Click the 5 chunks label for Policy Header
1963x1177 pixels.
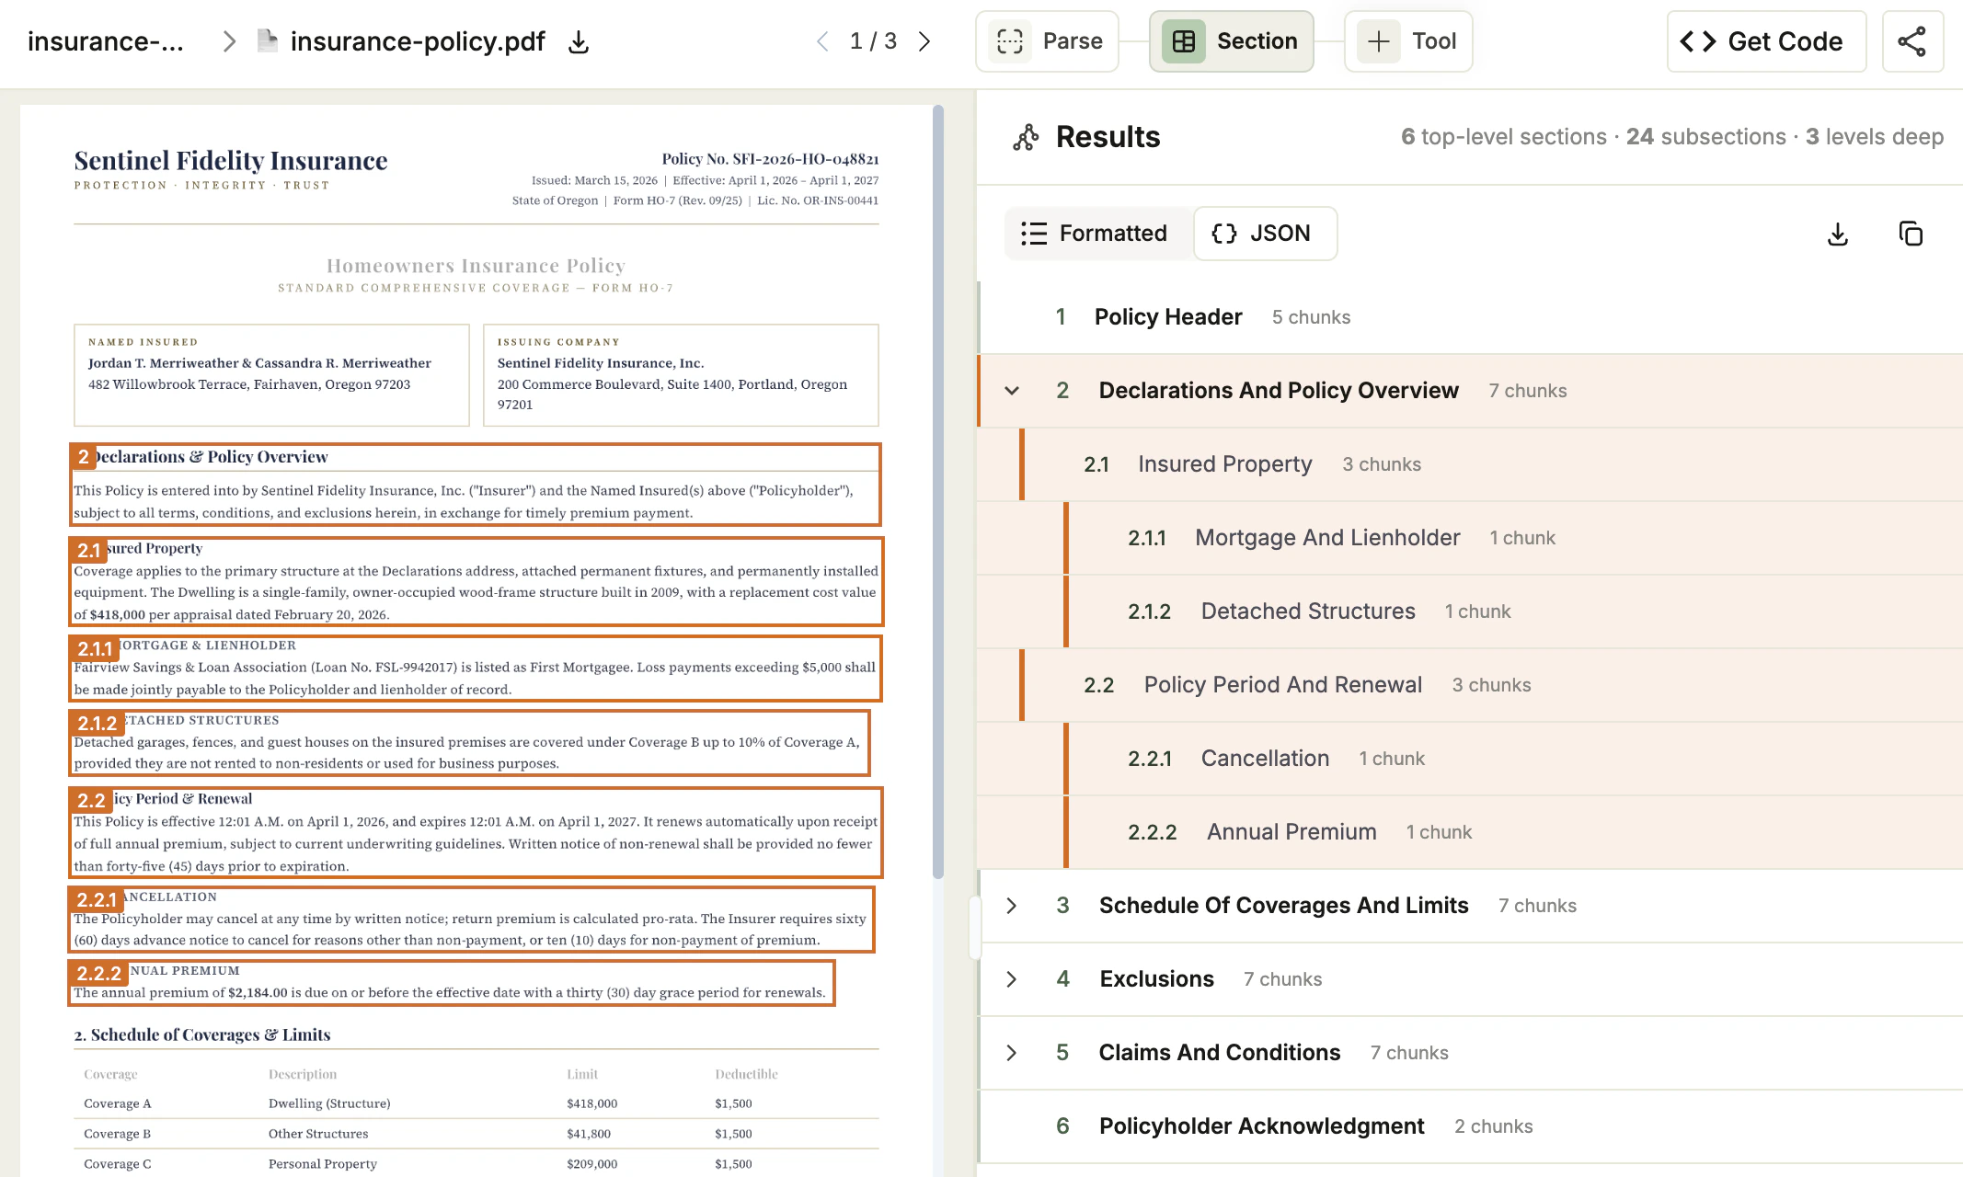[1311, 317]
